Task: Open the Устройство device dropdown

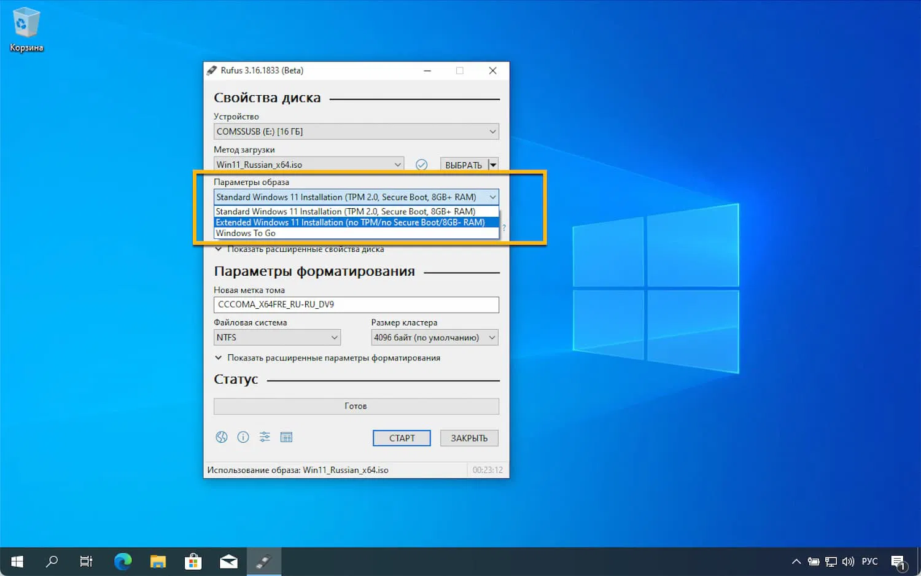Action: (x=356, y=131)
